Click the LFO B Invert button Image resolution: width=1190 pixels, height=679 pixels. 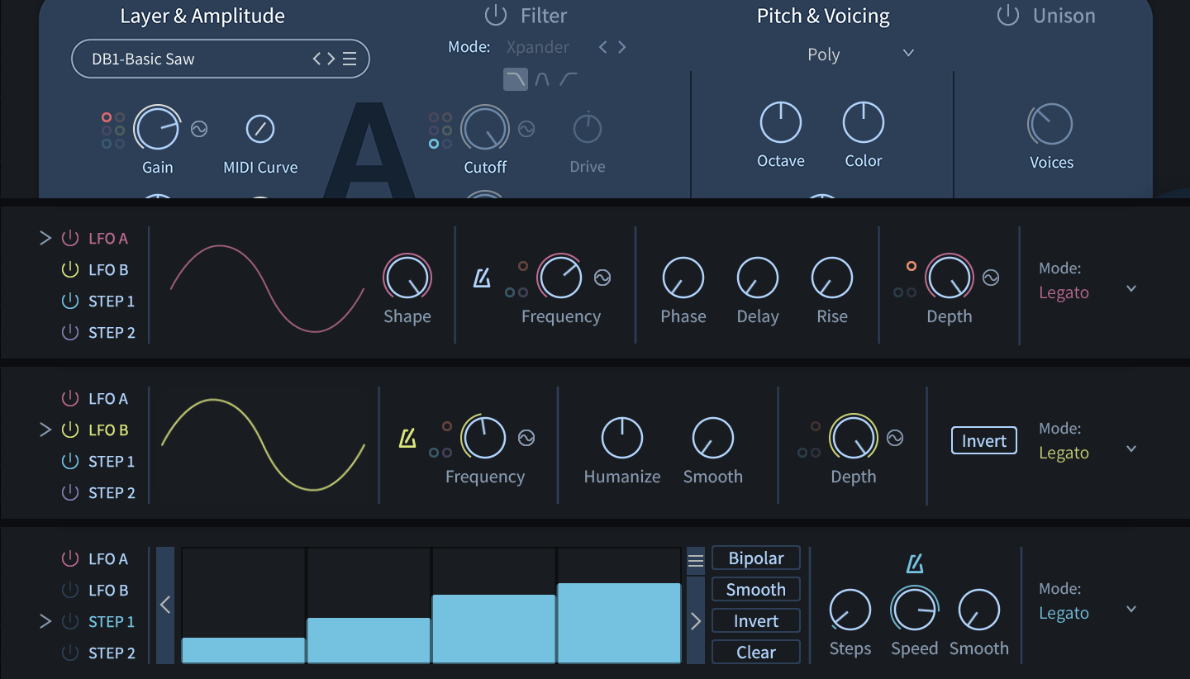(x=984, y=441)
